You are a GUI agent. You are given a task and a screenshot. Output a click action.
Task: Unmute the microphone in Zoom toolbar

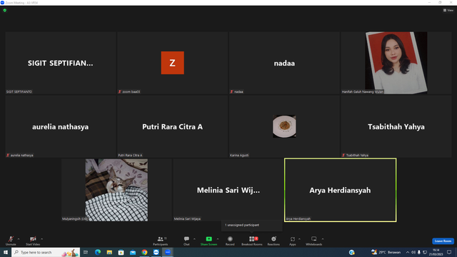tap(11, 241)
